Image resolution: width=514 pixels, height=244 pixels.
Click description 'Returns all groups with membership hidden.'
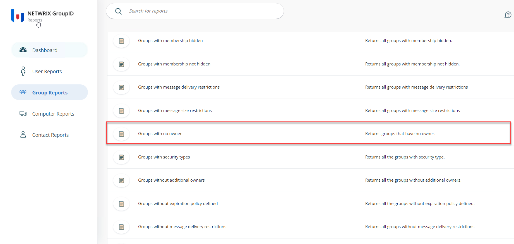(409, 41)
